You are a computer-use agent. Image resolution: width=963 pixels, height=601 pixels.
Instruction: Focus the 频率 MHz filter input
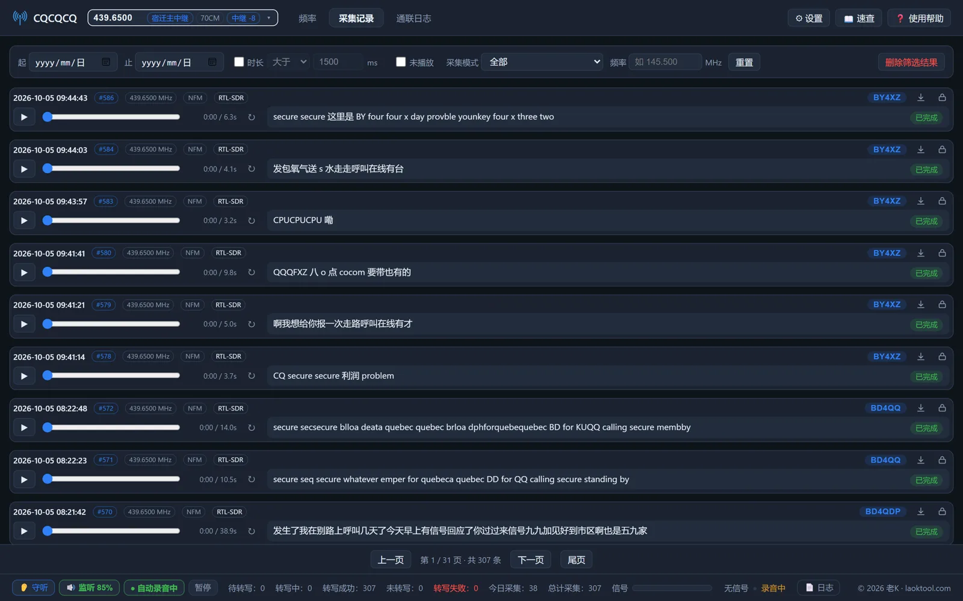pyautogui.click(x=665, y=62)
